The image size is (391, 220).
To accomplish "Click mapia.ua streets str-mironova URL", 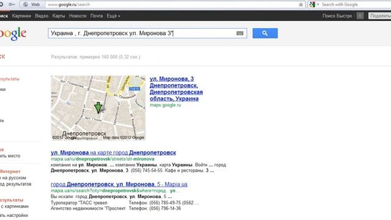I will click(103, 159).
